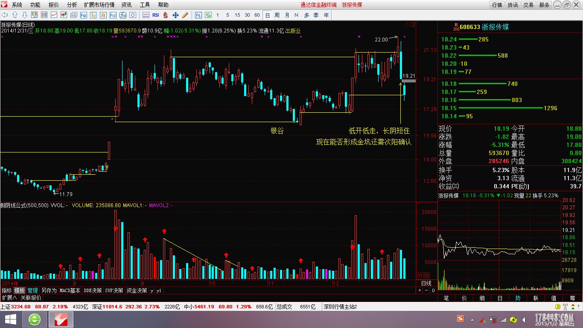
Task: Switch to the 笔 tab in right panel
Action: [x=446, y=298]
